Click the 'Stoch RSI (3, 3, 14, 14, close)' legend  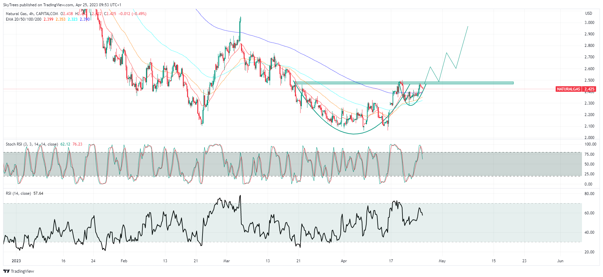(x=32, y=144)
